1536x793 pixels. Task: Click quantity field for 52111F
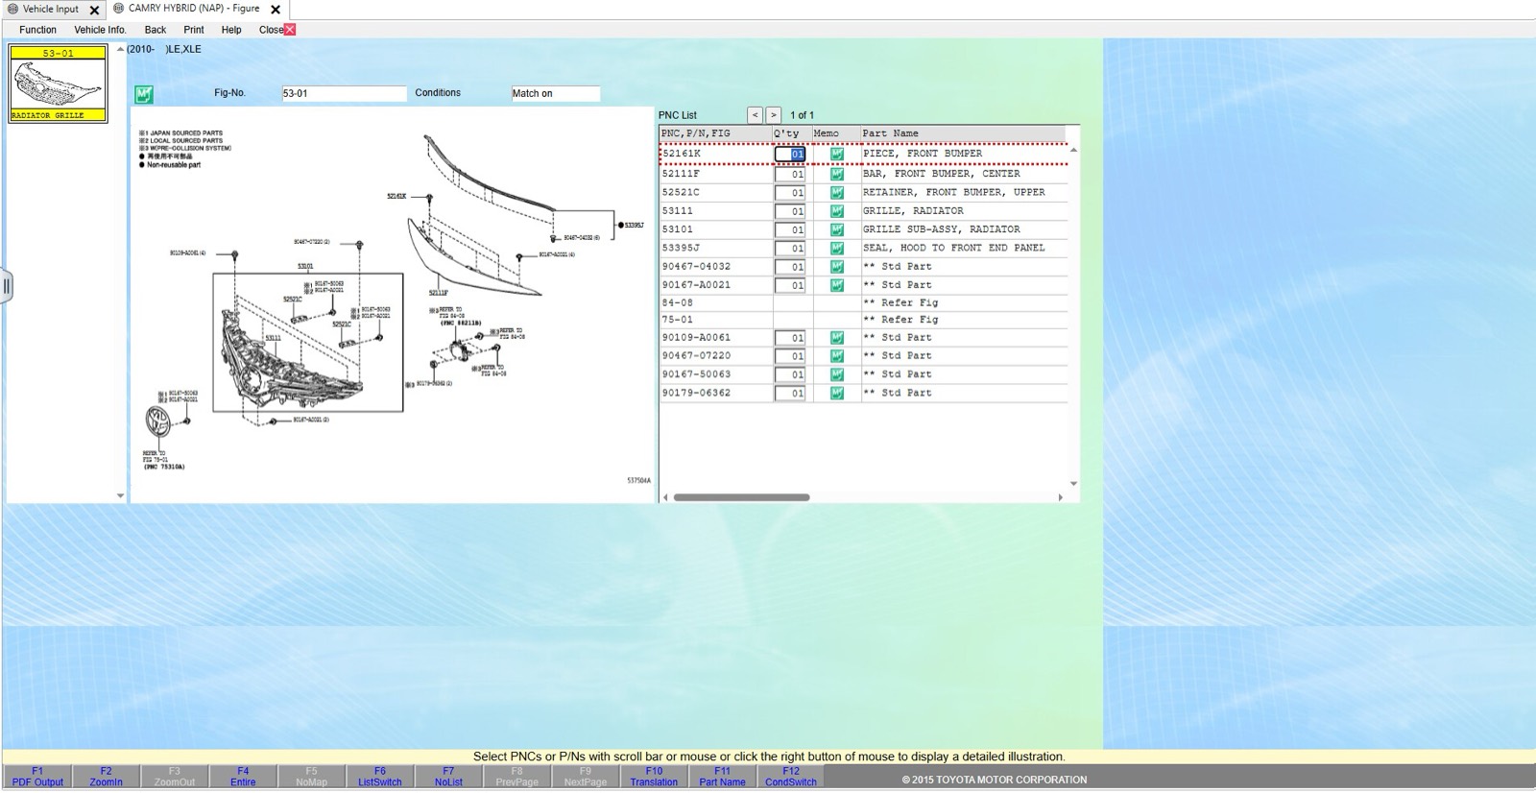(x=790, y=174)
